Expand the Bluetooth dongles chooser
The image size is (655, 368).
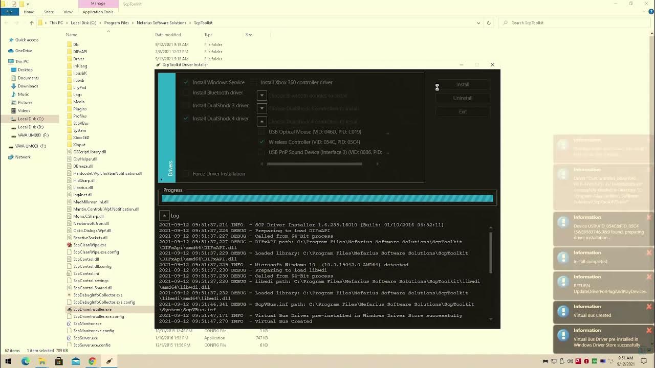tap(261, 96)
